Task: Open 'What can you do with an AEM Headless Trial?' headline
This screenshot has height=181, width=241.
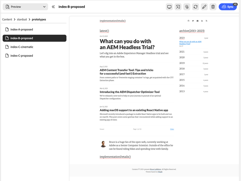Action: (127, 44)
